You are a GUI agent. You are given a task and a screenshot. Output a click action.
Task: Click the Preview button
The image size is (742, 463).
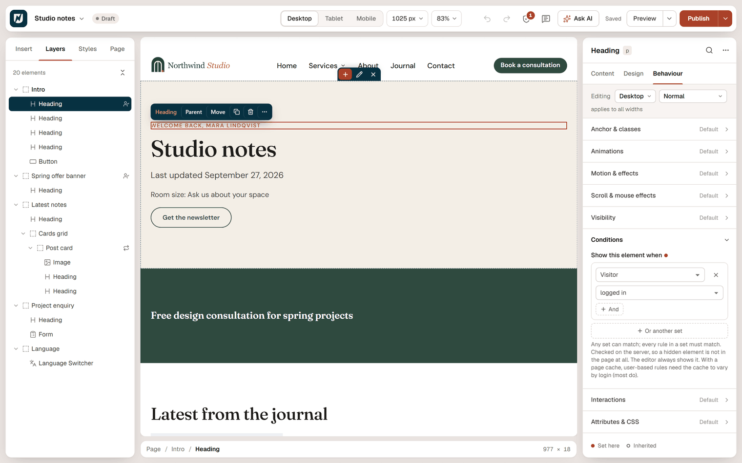point(644,19)
